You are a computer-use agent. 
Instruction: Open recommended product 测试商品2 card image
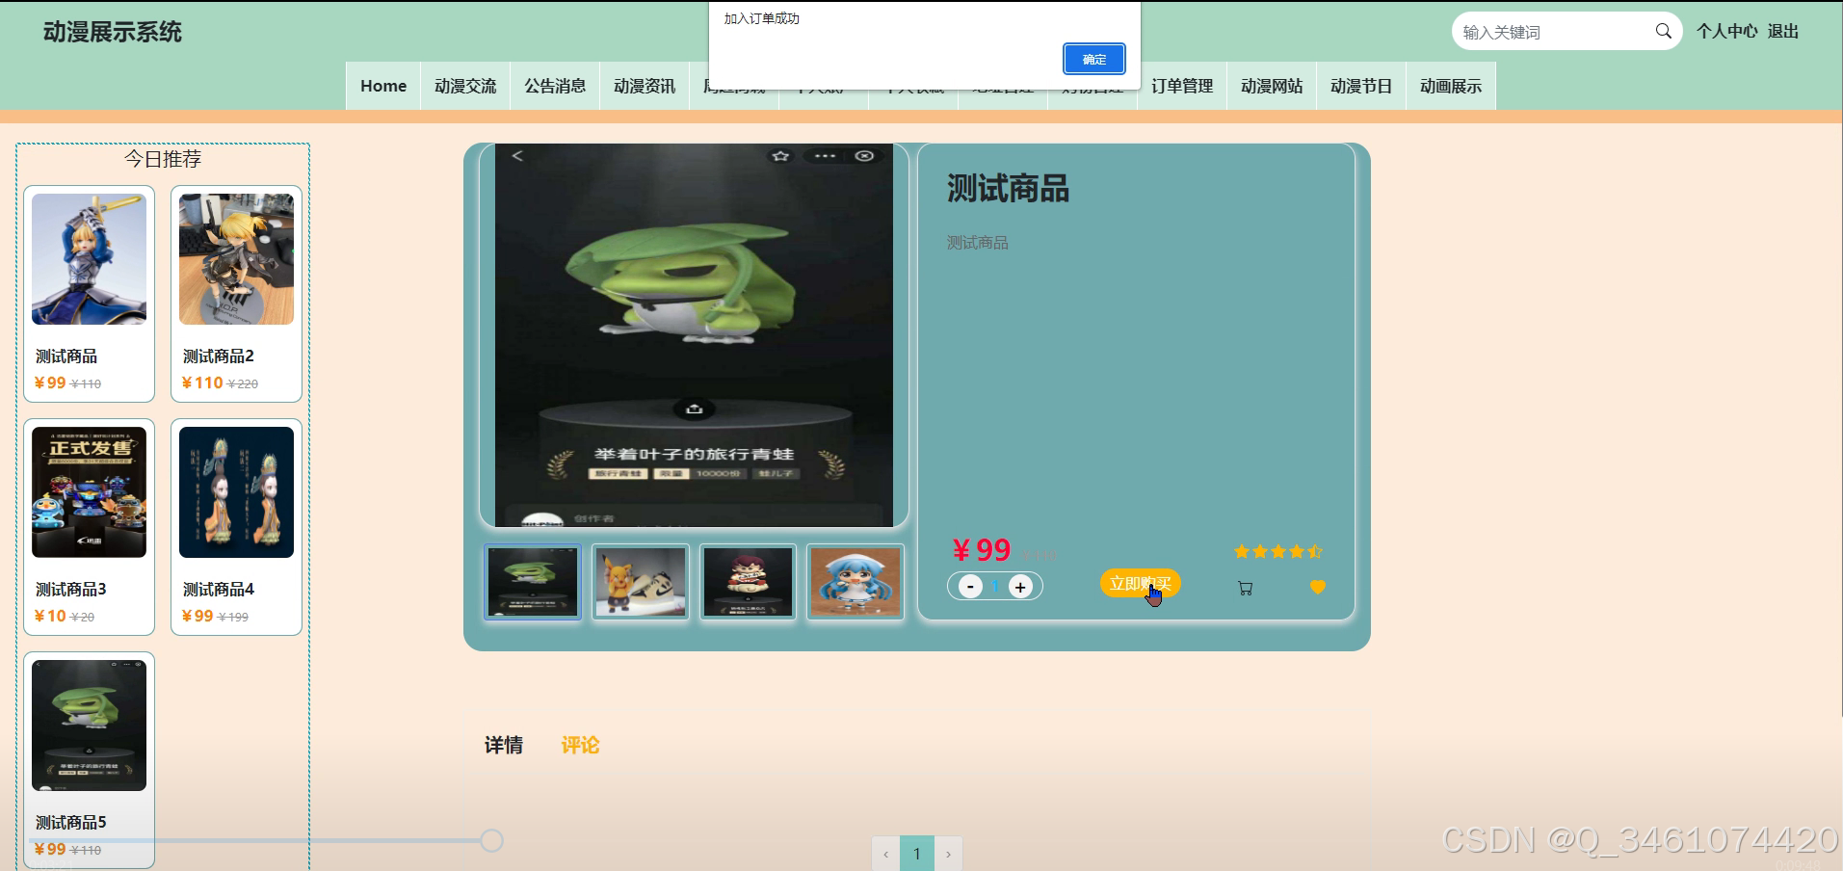click(x=236, y=259)
